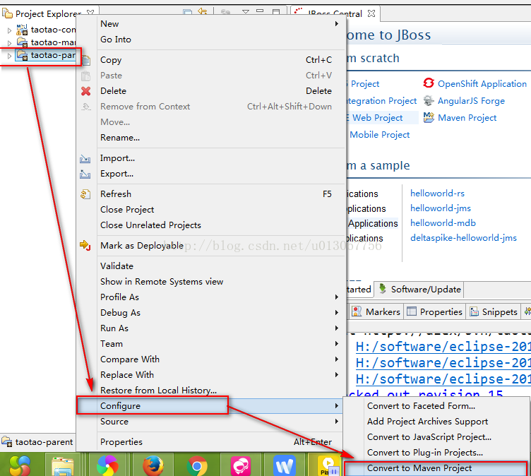Open the file explorer taskbar icon
This screenshot has width=531, height=476.
coord(63,466)
